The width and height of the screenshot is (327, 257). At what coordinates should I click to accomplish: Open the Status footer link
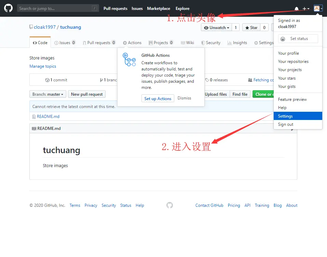pos(126,205)
